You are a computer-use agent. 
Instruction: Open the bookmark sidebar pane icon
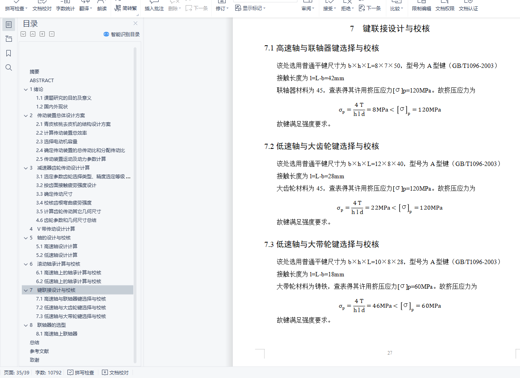coord(9,53)
